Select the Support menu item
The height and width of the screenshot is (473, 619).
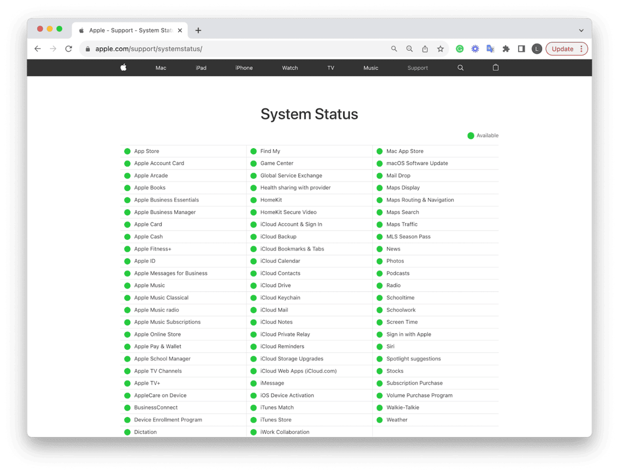(x=417, y=67)
